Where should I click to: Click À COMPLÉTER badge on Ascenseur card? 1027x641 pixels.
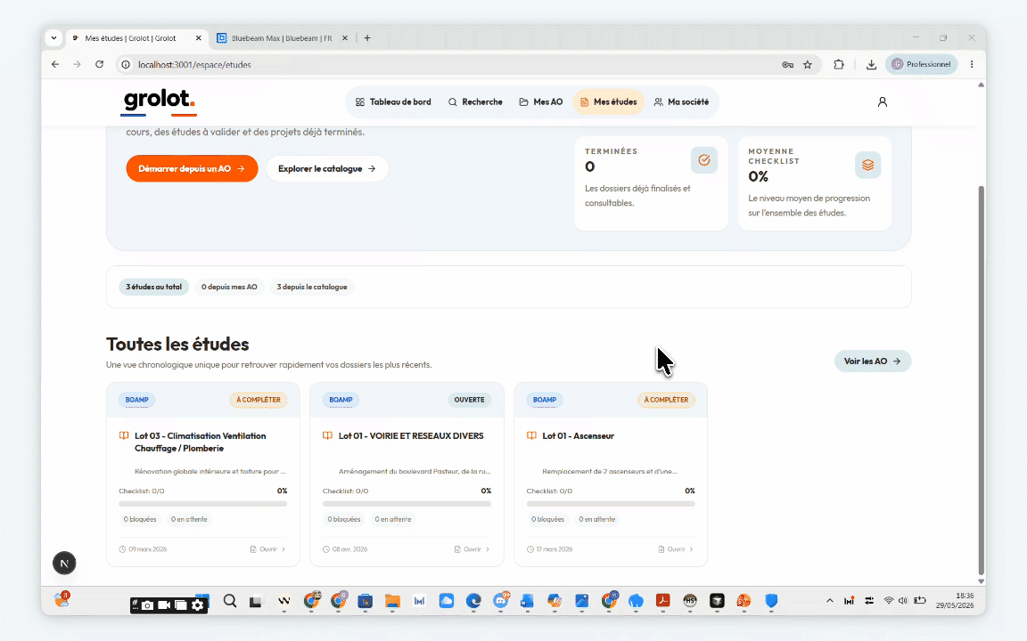(666, 400)
